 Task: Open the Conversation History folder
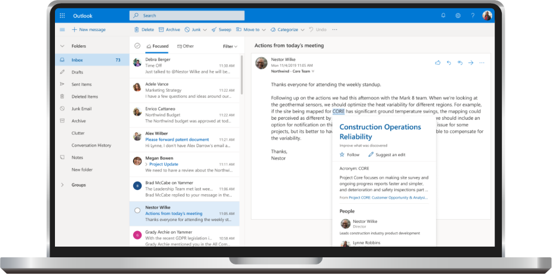click(92, 145)
